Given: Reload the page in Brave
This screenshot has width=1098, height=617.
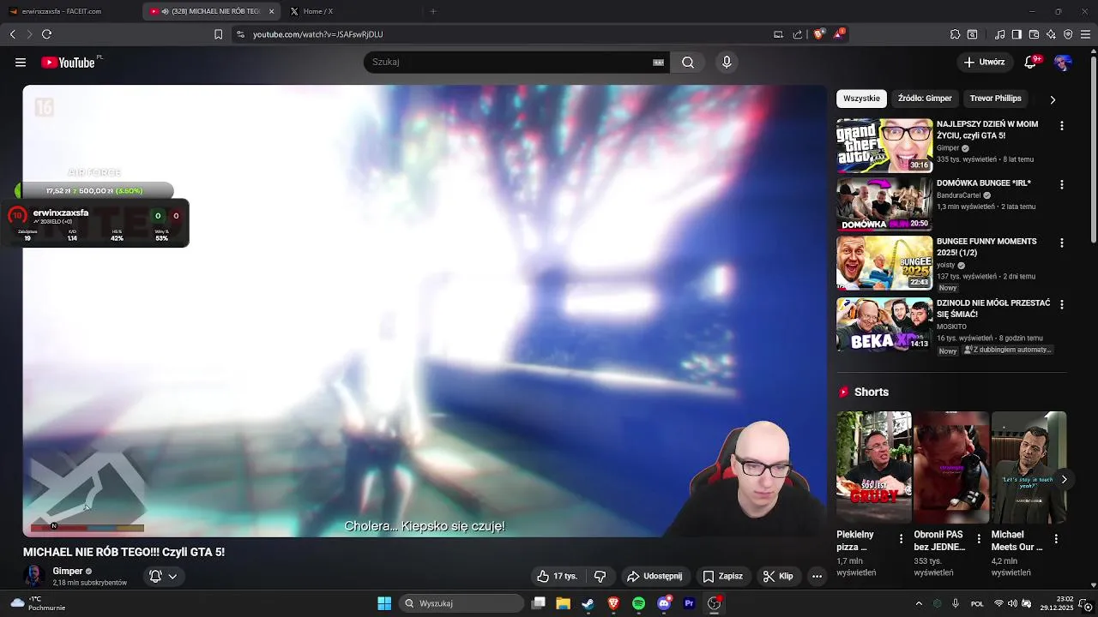Looking at the screenshot, I should tap(46, 34).
